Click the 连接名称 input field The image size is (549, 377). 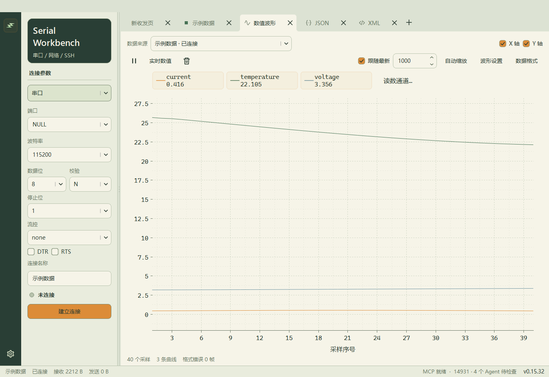tap(69, 278)
